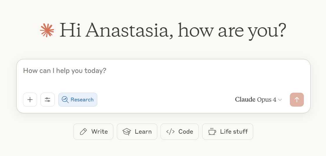Select the Write suggestion chip
The image size is (326, 156).
(93, 132)
